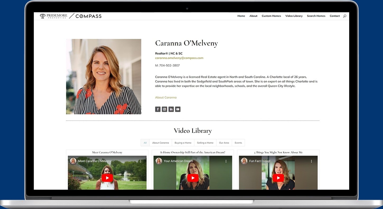The image size is (383, 209).
Task: Click the Caranna O'Melveny name heading
Action: tap(186, 43)
